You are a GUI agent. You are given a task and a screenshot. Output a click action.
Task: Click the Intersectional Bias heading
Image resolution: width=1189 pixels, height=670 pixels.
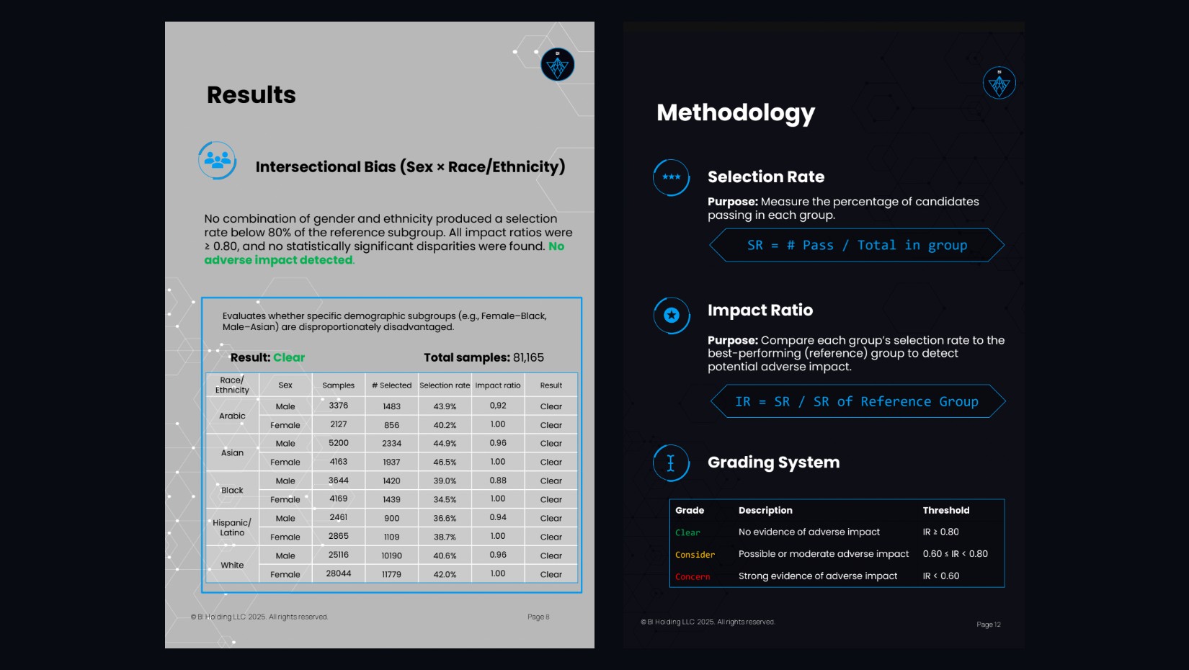pos(411,167)
